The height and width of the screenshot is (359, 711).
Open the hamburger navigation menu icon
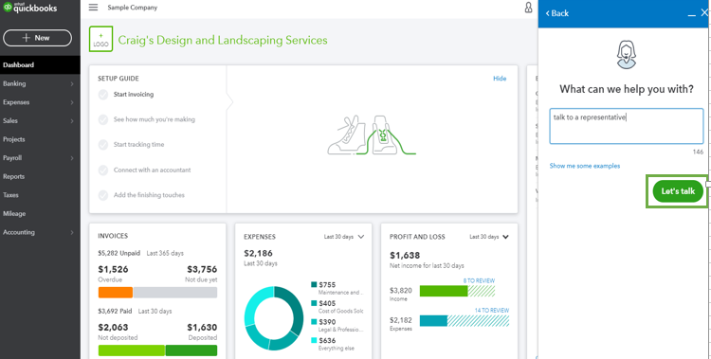94,8
